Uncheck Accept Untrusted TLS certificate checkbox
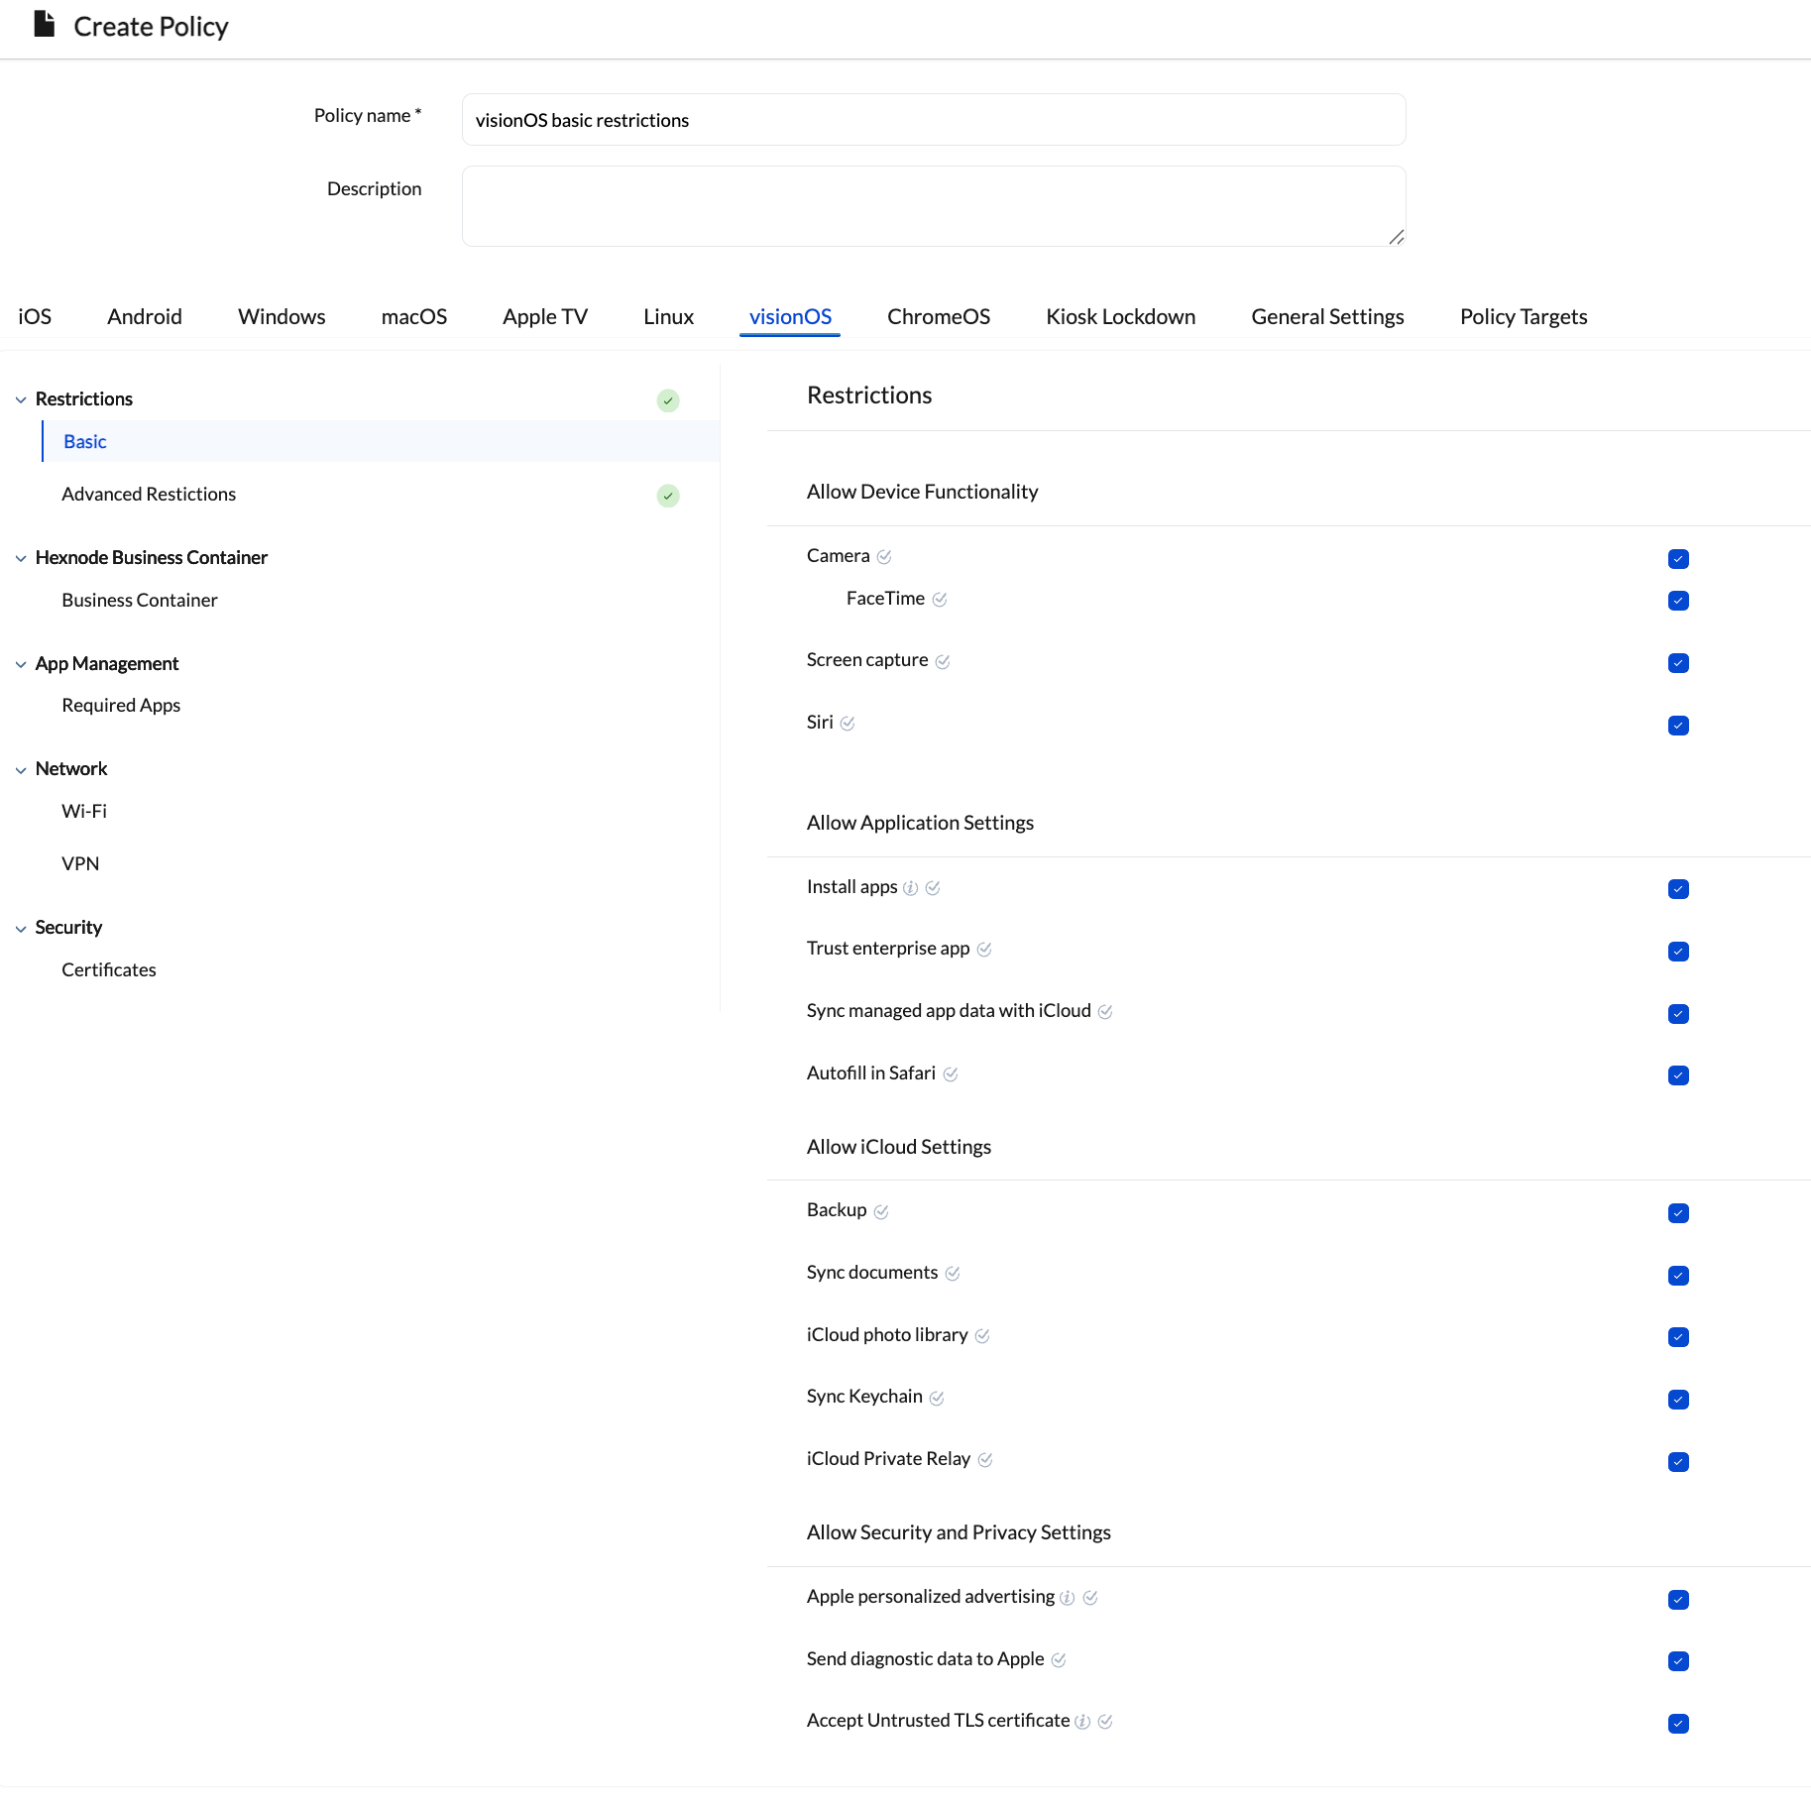This screenshot has width=1811, height=1807. (x=1678, y=1724)
